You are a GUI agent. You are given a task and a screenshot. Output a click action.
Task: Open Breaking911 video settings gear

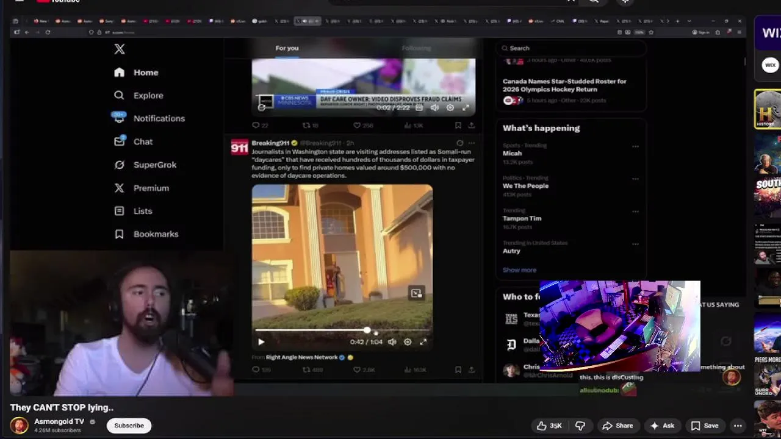click(408, 342)
